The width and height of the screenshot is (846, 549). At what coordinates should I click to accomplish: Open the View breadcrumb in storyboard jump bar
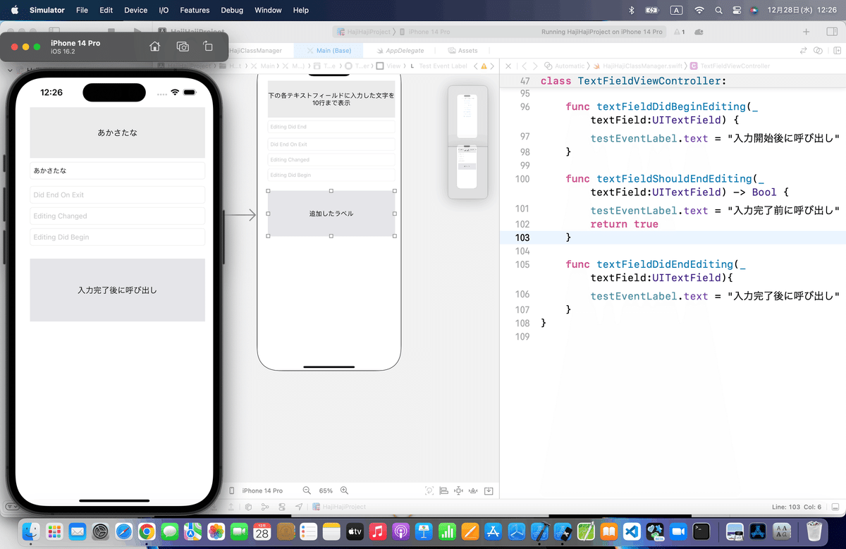[x=388, y=66]
